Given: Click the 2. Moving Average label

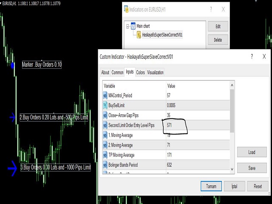Looking at the screenshot, I should coord(121,145).
